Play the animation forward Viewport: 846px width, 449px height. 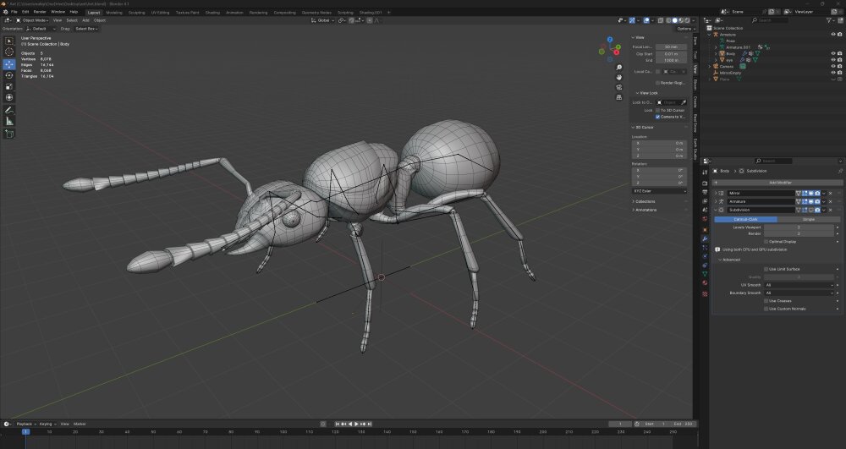(x=356, y=424)
